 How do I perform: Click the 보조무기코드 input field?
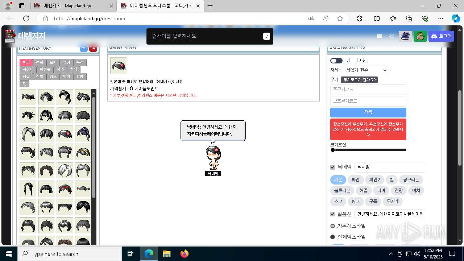(368, 101)
